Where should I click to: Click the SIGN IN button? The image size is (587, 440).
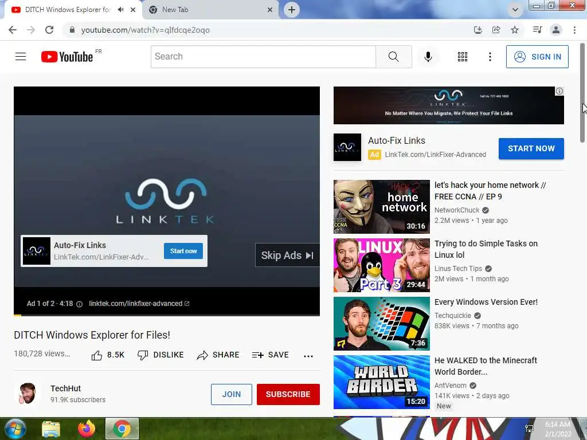[537, 57]
